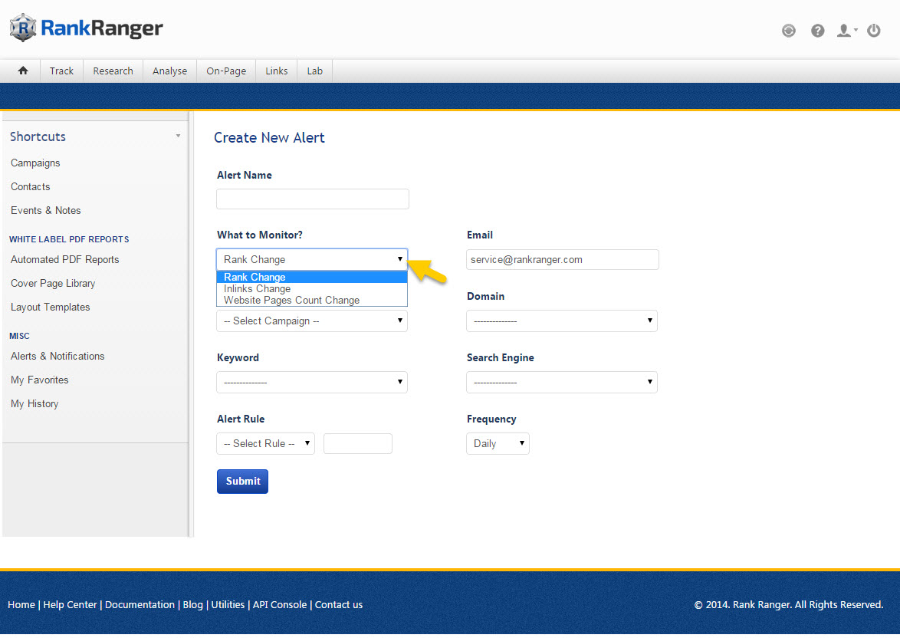Select Inlinks Change option
This screenshot has height=638, width=900.
312,288
